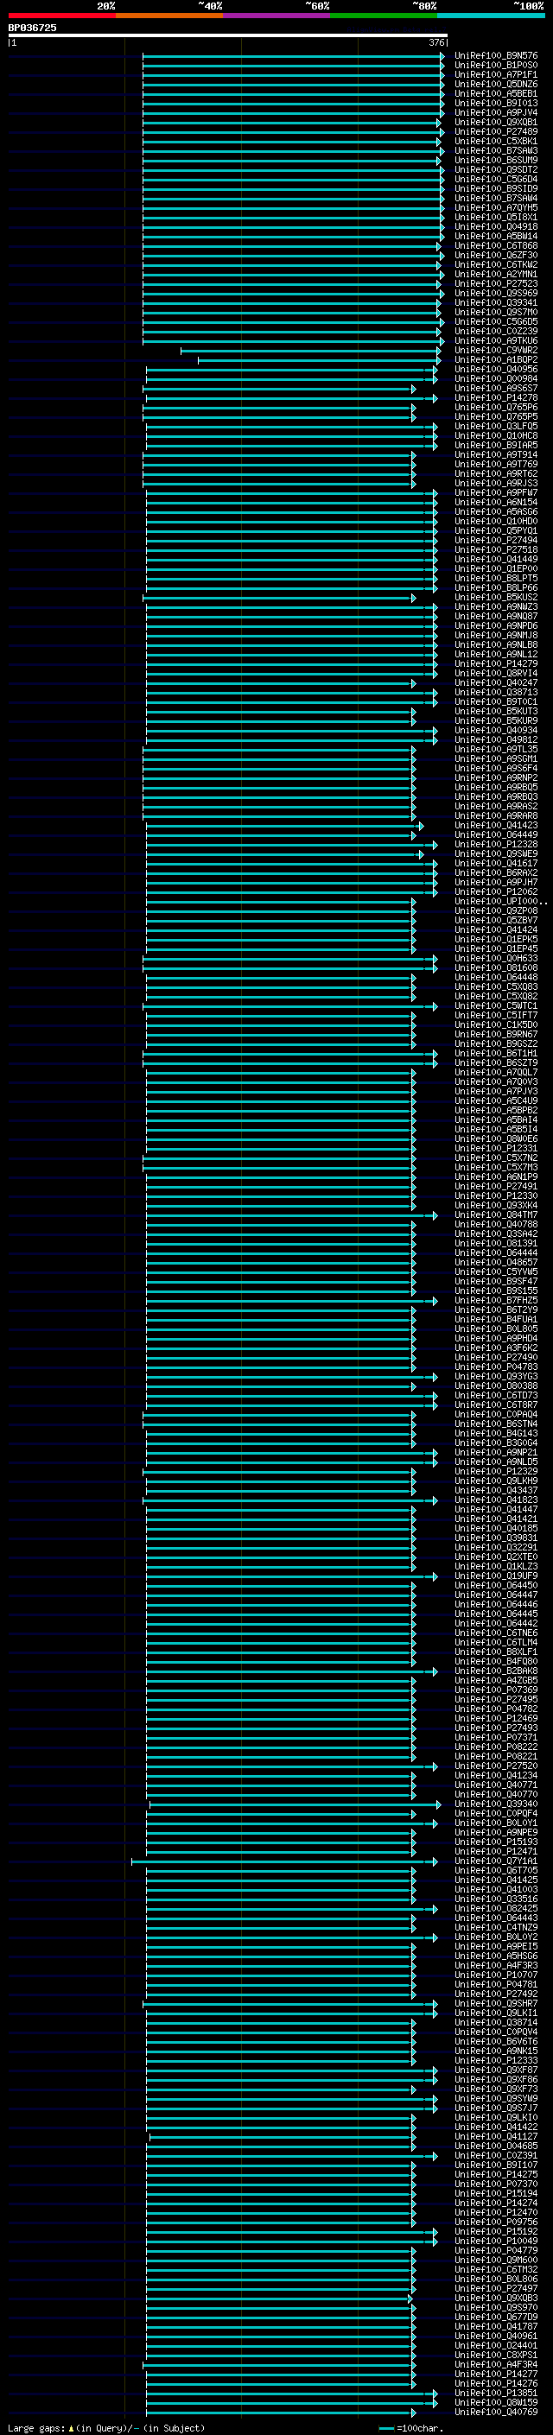
Task: Select the UniRef100_Q10HC8 hit
Action: pyautogui.click(x=496, y=435)
